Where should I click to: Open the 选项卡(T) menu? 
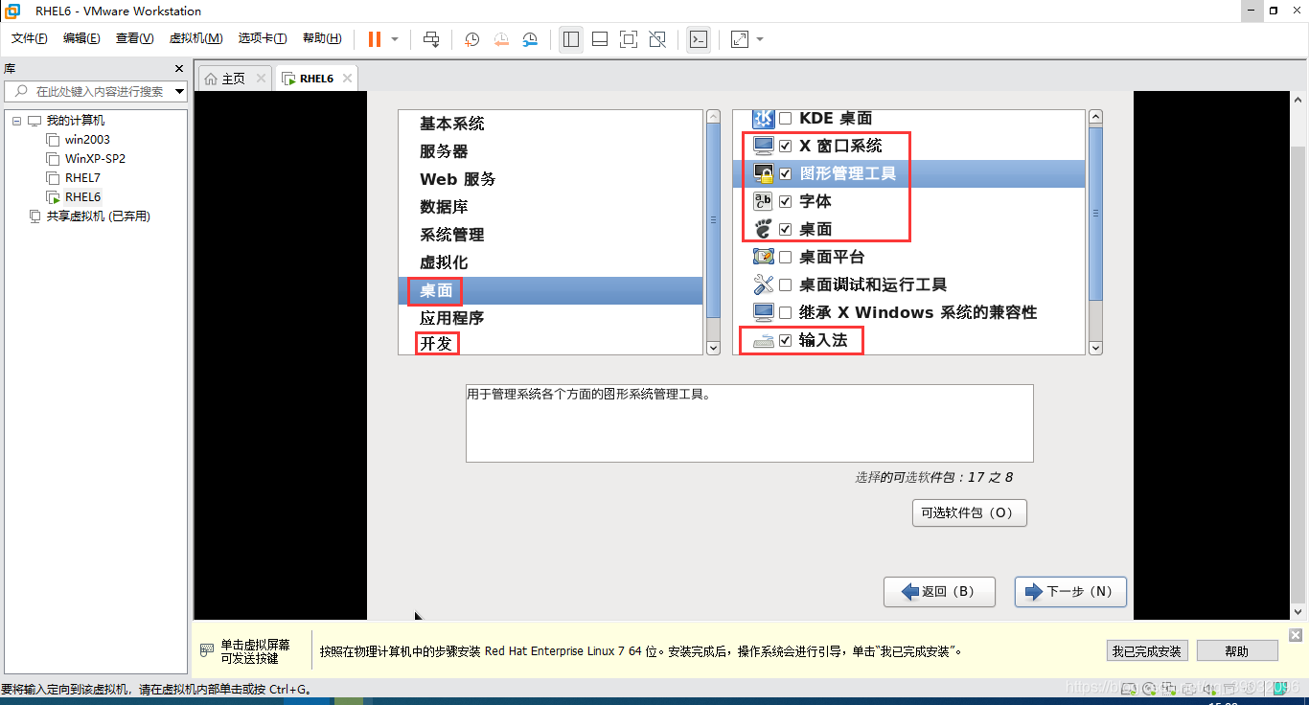tap(263, 38)
